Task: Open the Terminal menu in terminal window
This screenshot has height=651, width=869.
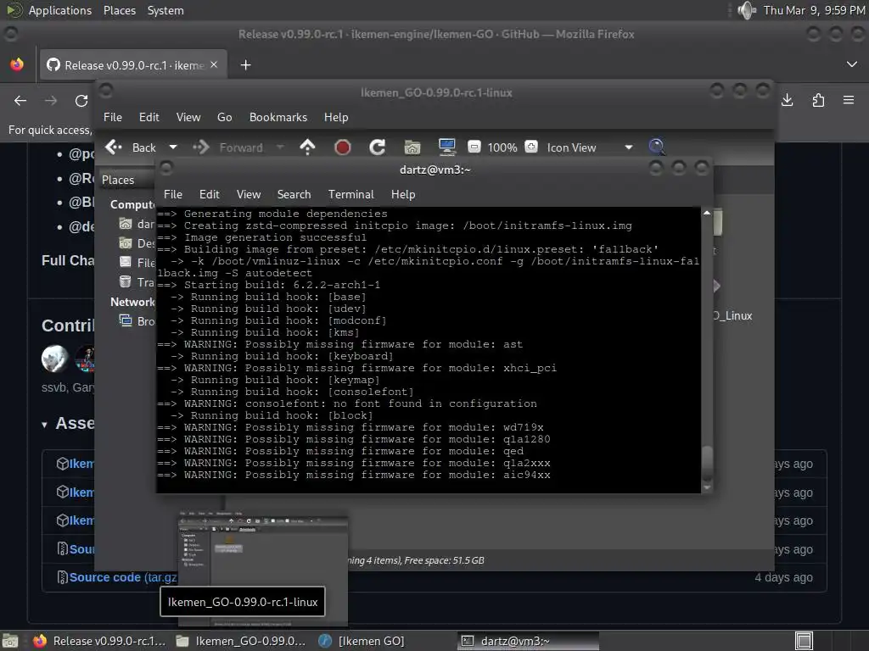Action: [350, 194]
